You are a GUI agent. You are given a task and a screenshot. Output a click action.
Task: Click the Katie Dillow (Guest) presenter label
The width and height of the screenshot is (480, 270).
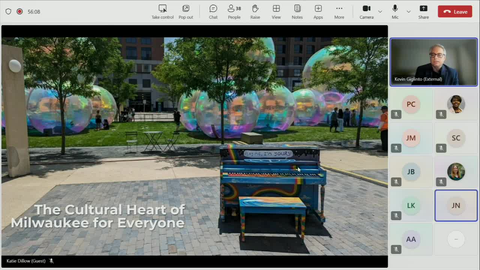pos(26,261)
